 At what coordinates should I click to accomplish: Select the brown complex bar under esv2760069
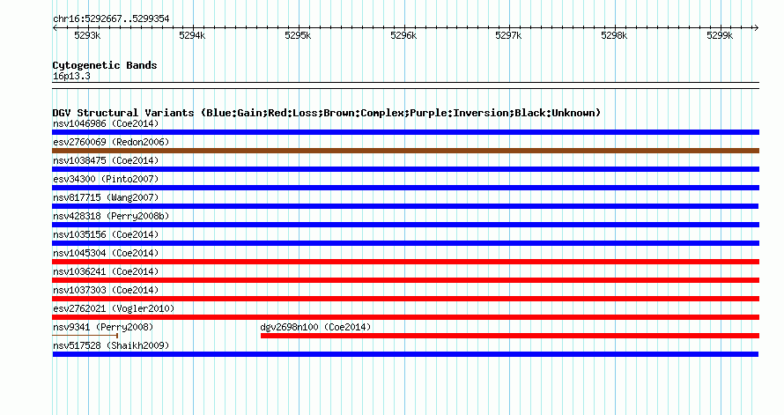pyautogui.click(x=405, y=151)
